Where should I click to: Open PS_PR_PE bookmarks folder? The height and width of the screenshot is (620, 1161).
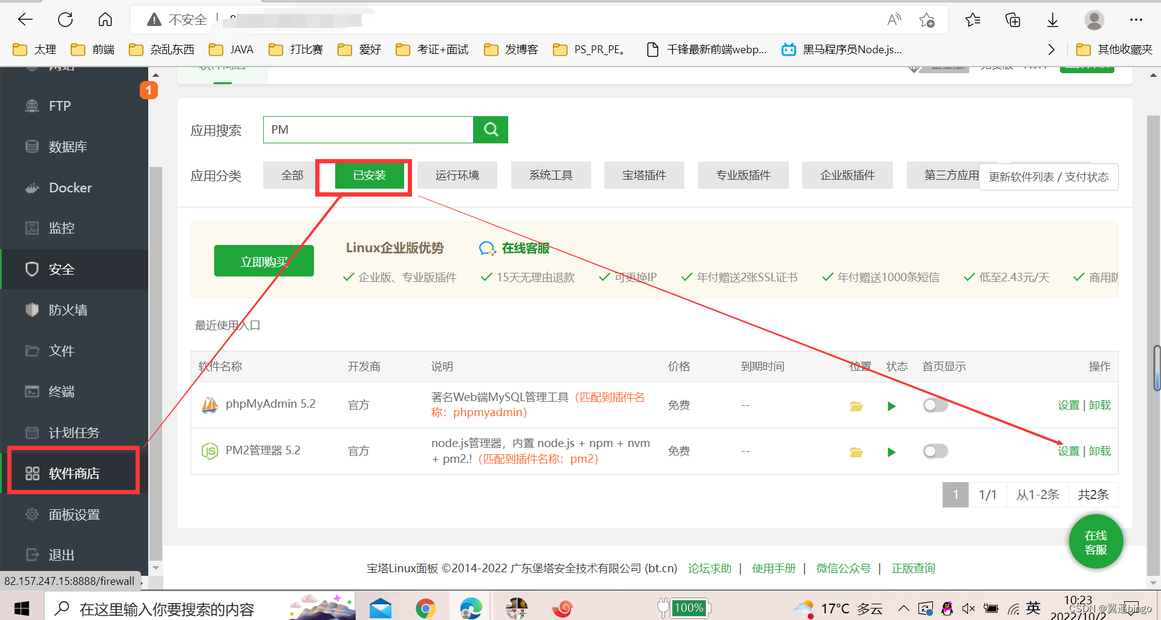[x=590, y=50]
